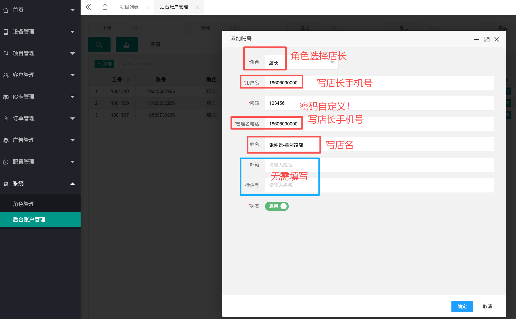This screenshot has height=319, width=516.
Task: Click the green export button icon
Action: (x=127, y=45)
